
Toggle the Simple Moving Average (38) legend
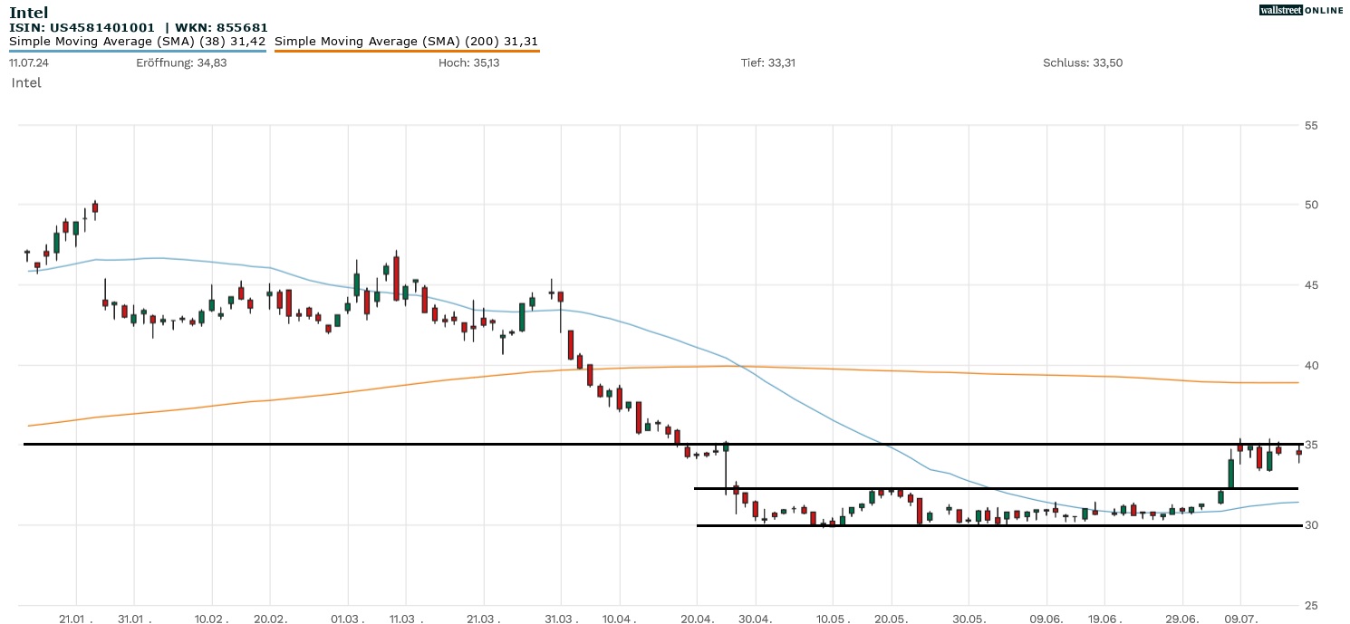click(137, 42)
